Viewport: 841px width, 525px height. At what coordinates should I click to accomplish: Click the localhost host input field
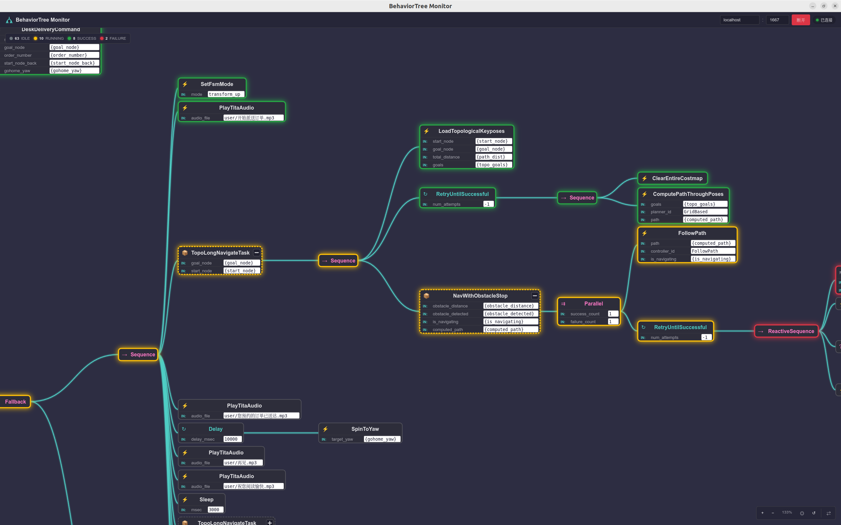point(739,20)
